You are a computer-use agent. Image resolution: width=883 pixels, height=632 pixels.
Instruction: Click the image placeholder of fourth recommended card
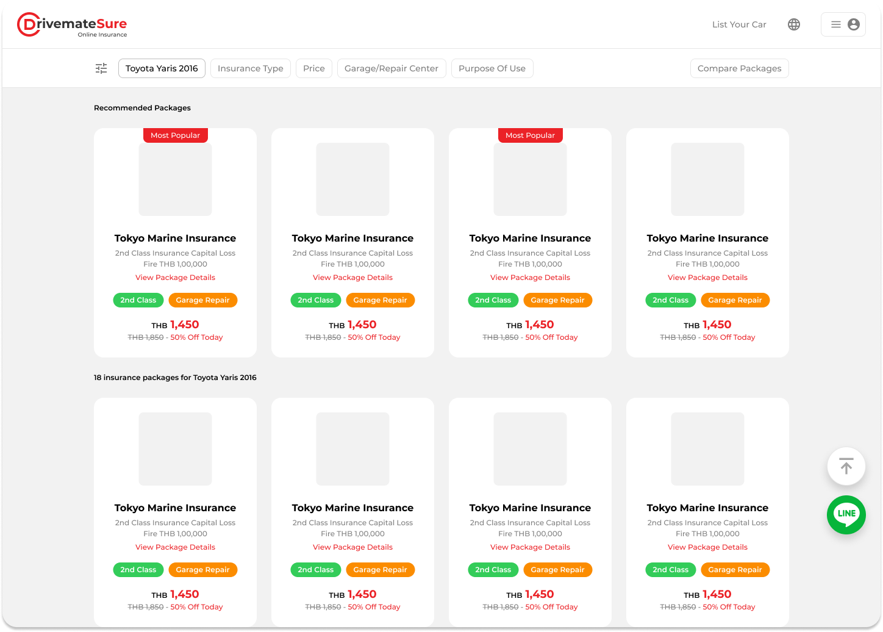tap(707, 179)
